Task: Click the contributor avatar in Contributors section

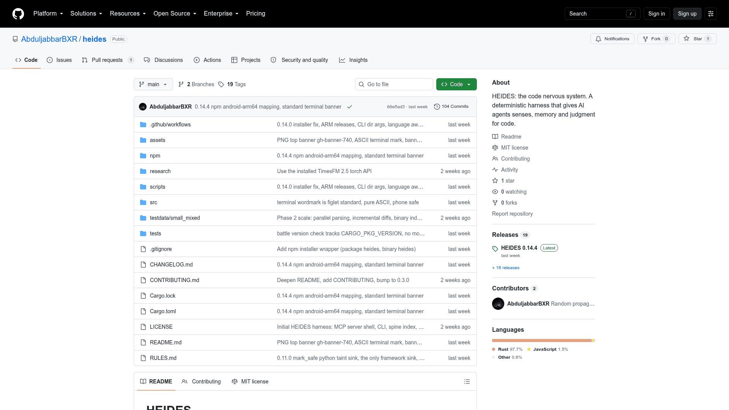Action: (498, 304)
